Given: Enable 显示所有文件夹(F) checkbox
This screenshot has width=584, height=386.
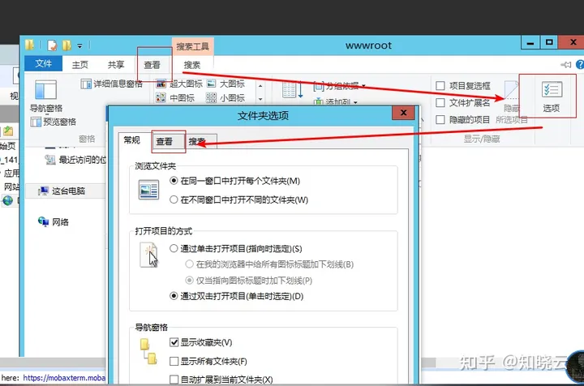Looking at the screenshot, I should pos(174,361).
